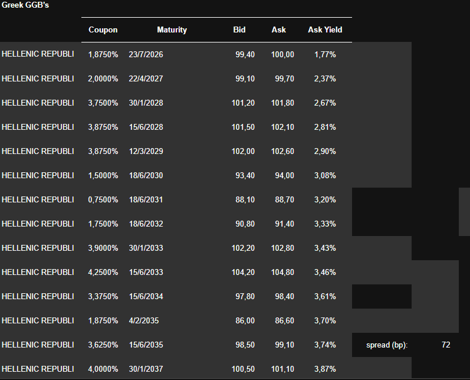Image resolution: width=470 pixels, height=380 pixels.
Task: Click the Ask column header
Action: (x=278, y=30)
